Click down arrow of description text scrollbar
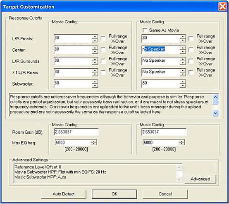The width and height of the screenshot is (229, 204). click(215, 113)
